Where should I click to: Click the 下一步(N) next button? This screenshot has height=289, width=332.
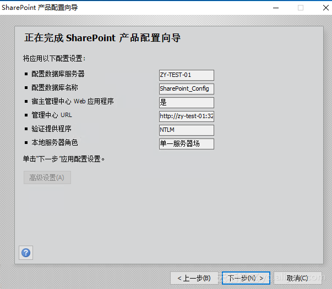coord(246,278)
